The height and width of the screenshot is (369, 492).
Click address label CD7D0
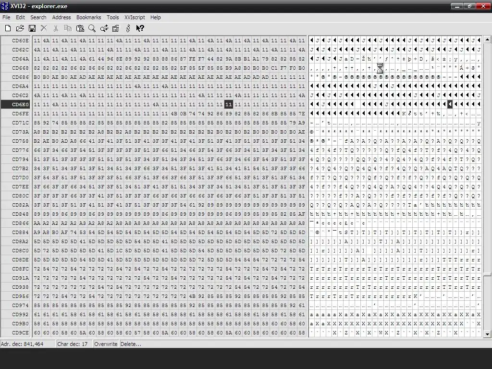click(x=20, y=177)
